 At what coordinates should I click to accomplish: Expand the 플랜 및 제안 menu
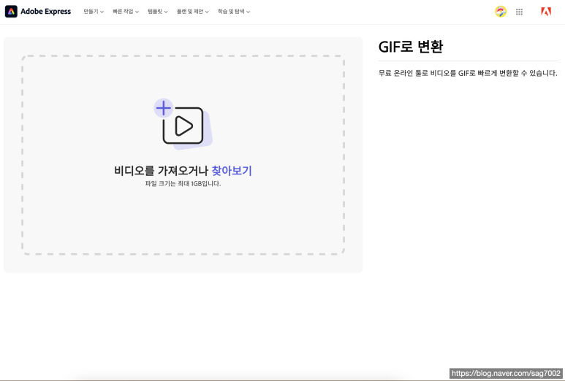[x=193, y=12]
